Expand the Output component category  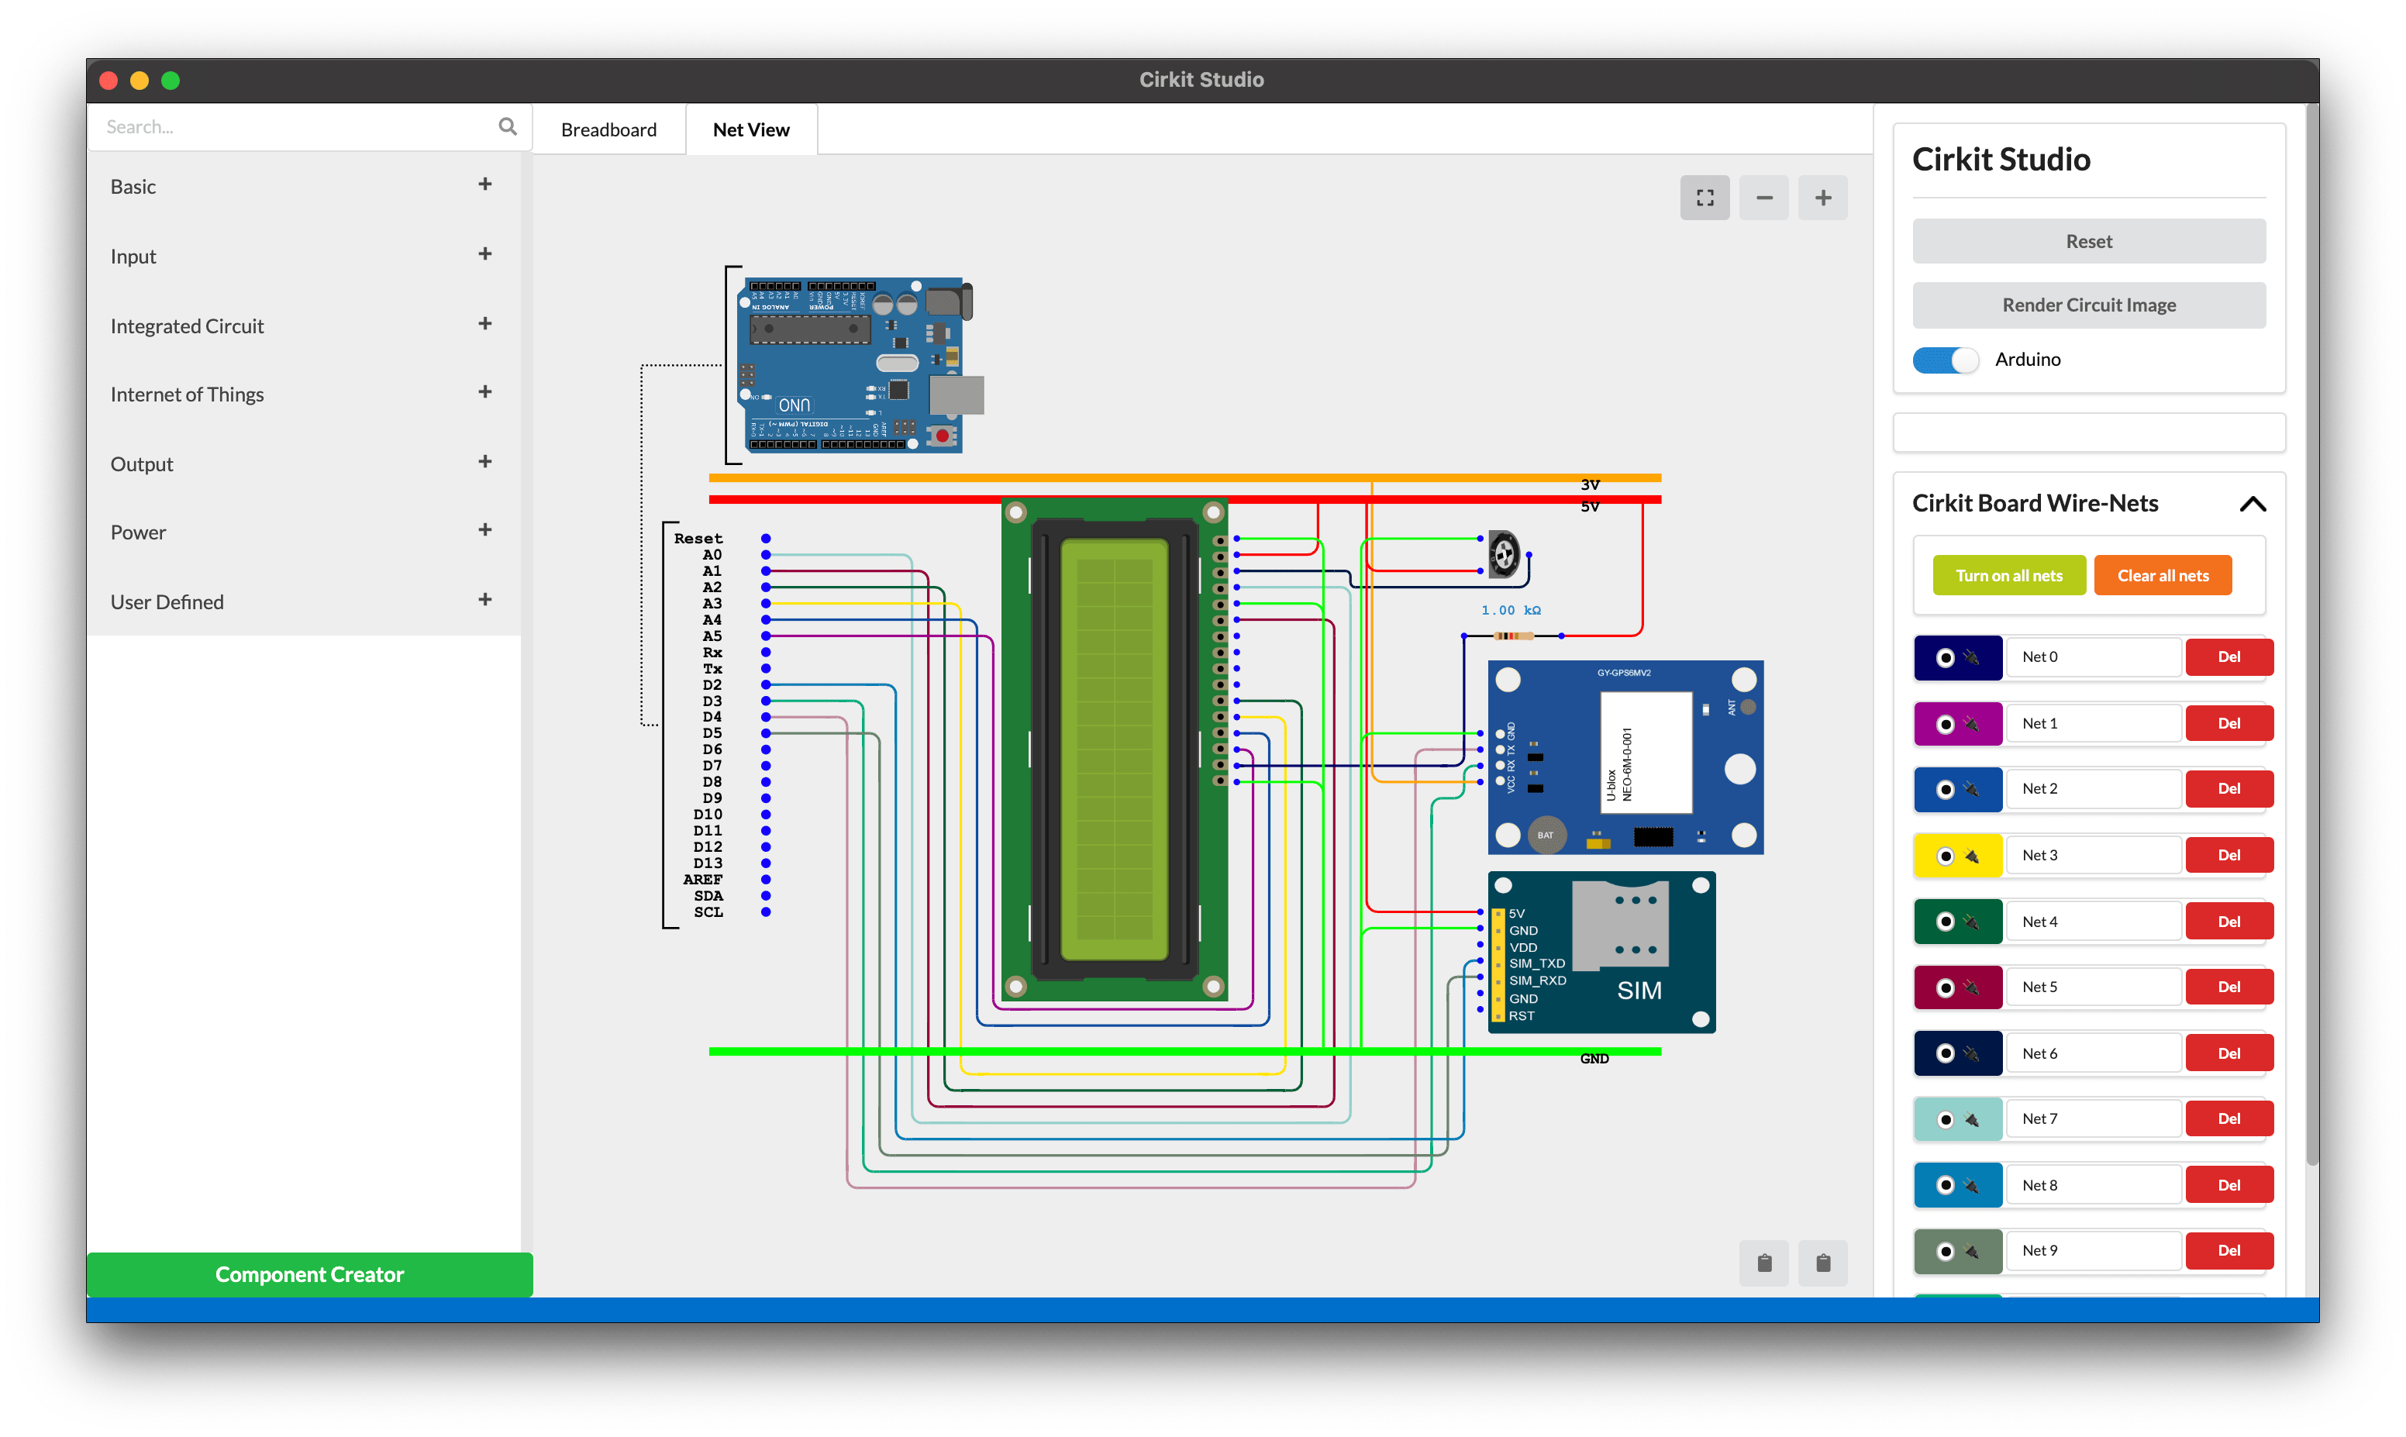point(485,462)
